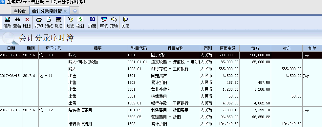
Task: Click account name 应交税费 - 增值税 - 进项
Action: [176, 62]
